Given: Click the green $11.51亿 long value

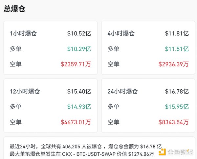Looking at the screenshot, I should tap(177, 49).
